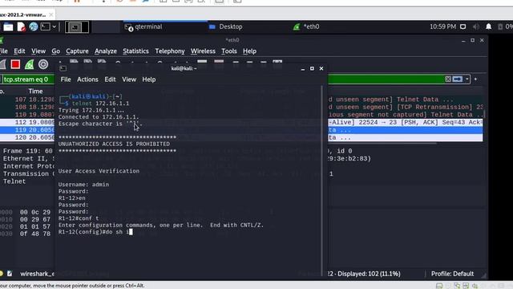Clear the Wireshark display filter
Screen dimensions: 513x289
448,79
